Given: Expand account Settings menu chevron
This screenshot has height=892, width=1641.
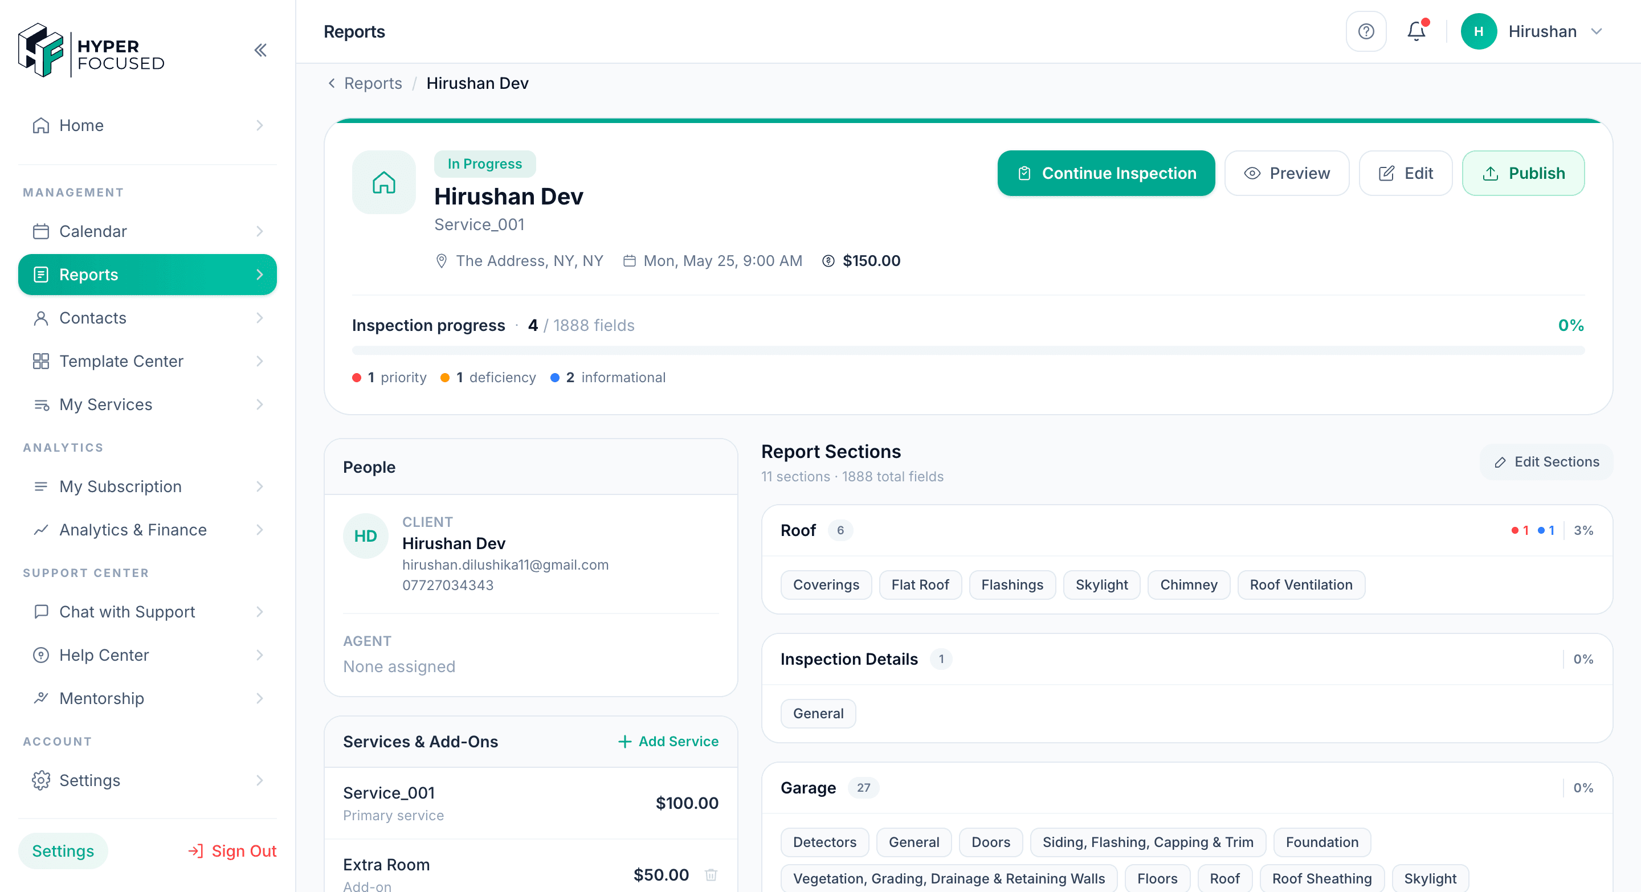Looking at the screenshot, I should [x=259, y=780].
